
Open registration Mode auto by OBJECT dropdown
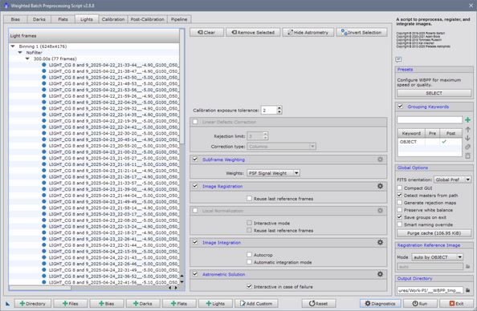[438, 257]
